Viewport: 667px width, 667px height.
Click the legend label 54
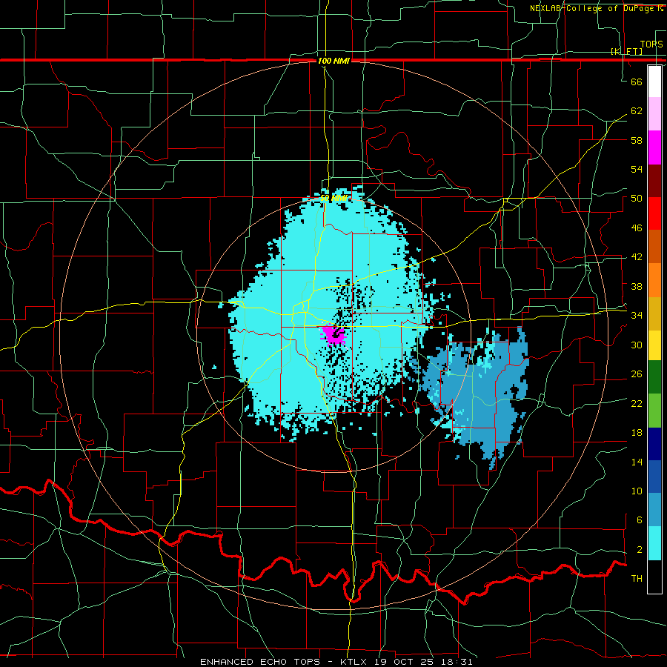(637, 169)
